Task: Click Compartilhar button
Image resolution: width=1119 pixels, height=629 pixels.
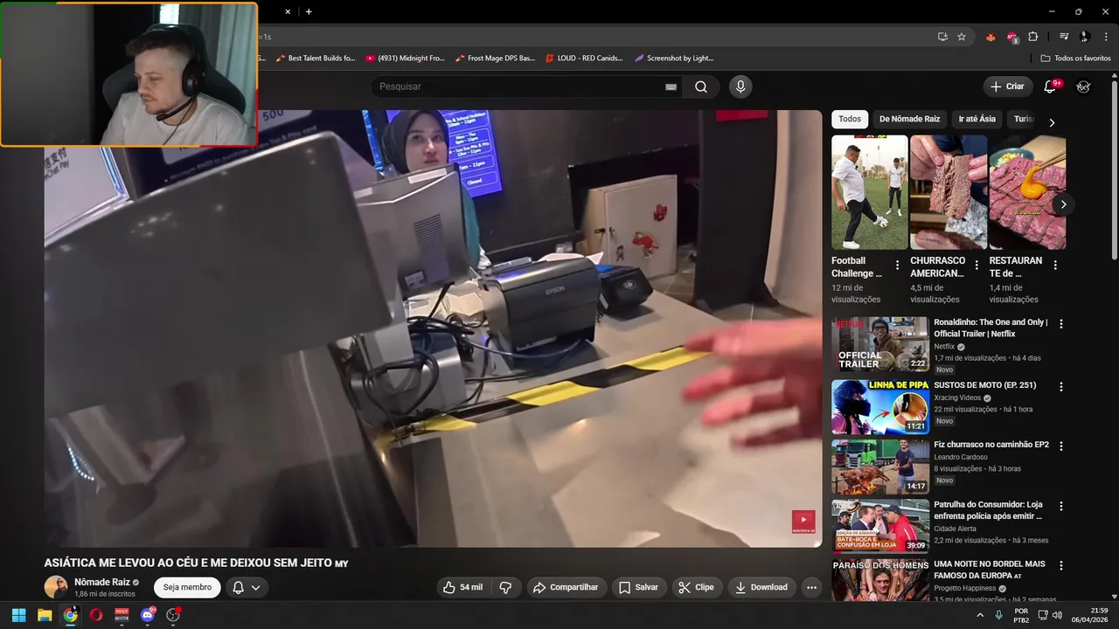Action: (x=566, y=587)
